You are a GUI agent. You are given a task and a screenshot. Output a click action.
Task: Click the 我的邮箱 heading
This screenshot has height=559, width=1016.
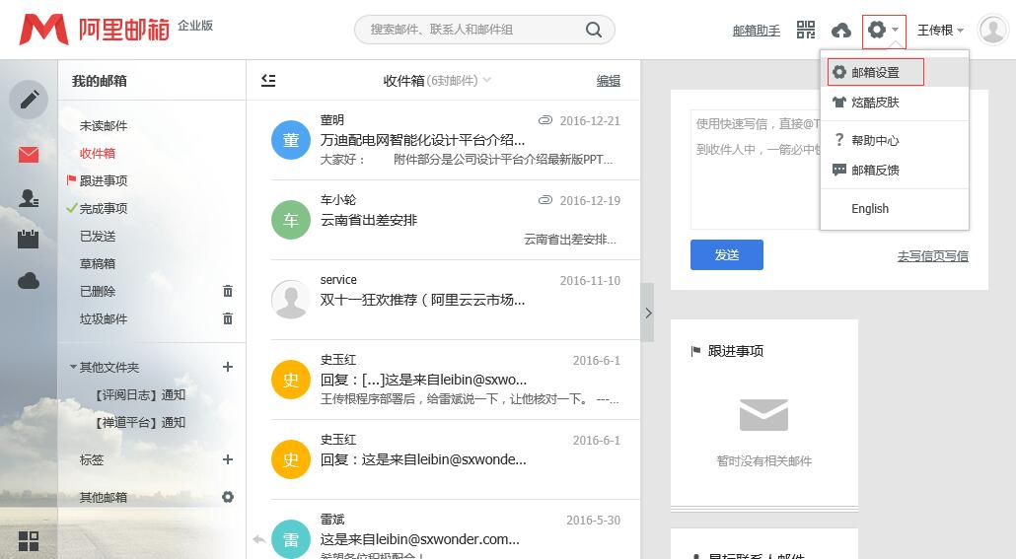coord(100,81)
